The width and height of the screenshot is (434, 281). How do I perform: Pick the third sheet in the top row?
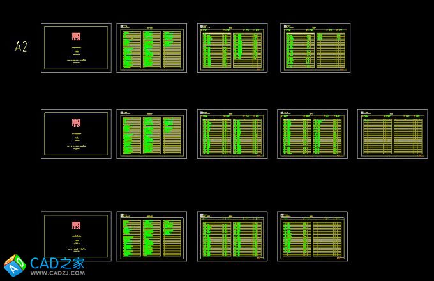pyautogui.click(x=232, y=48)
